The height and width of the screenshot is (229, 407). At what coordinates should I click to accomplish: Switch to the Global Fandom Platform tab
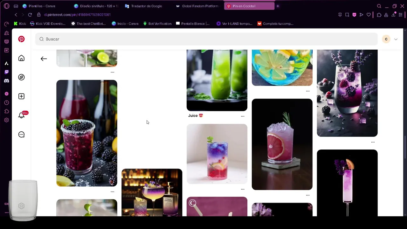(x=198, y=6)
